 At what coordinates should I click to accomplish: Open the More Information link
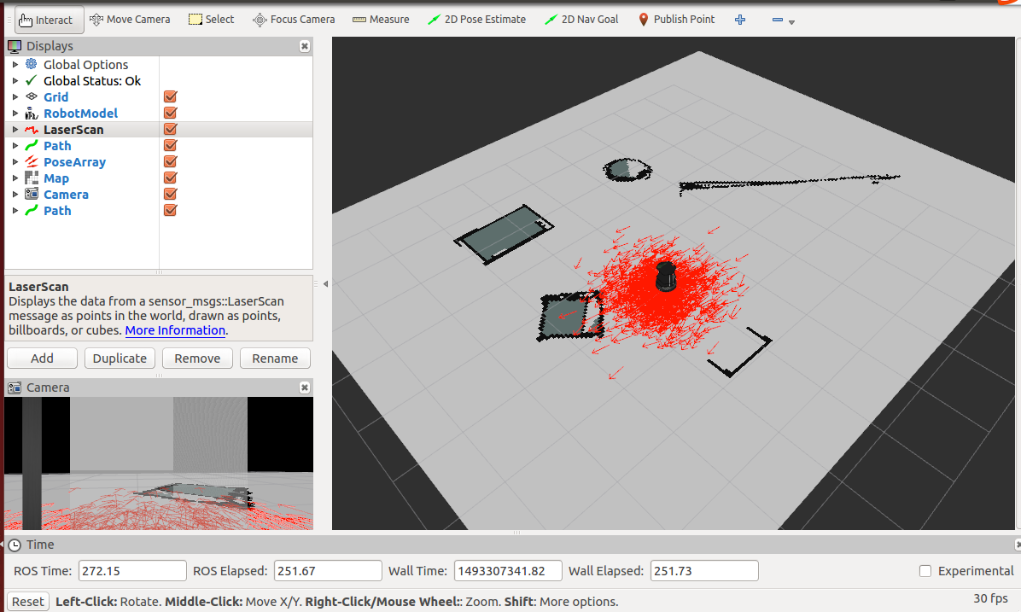[x=175, y=330]
